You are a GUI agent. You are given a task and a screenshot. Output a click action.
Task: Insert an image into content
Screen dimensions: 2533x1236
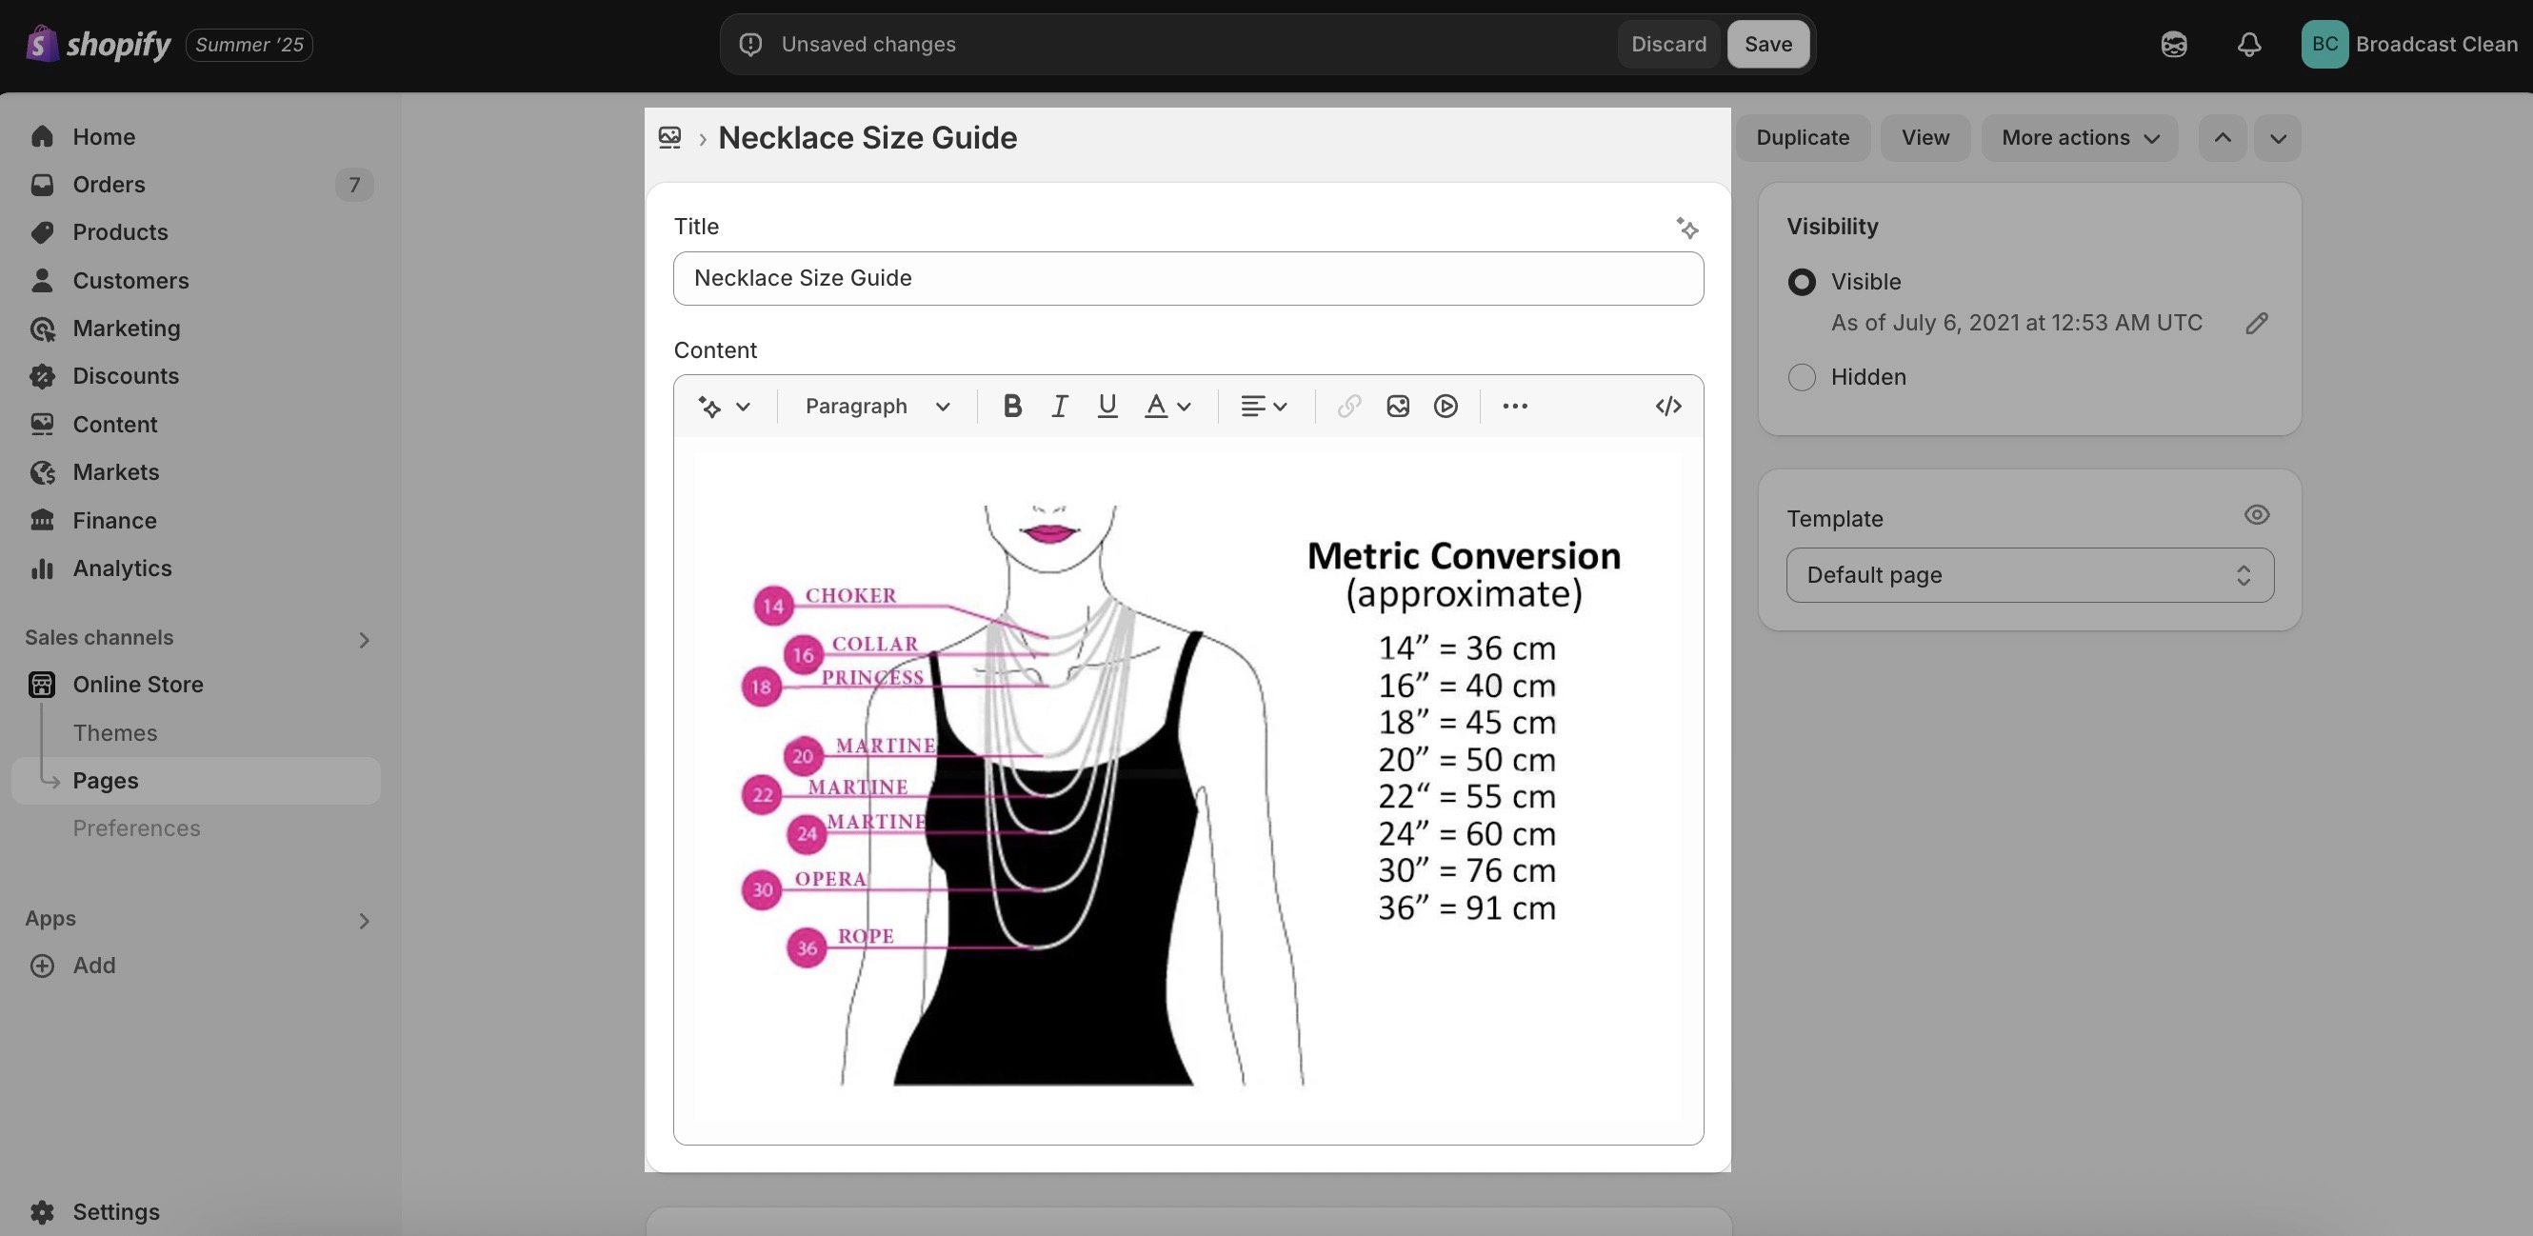[x=1397, y=406]
